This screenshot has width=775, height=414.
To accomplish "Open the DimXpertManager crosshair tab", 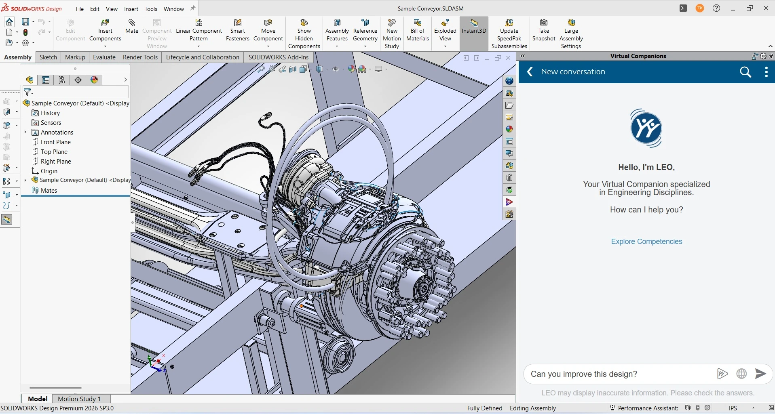I will pyautogui.click(x=78, y=80).
